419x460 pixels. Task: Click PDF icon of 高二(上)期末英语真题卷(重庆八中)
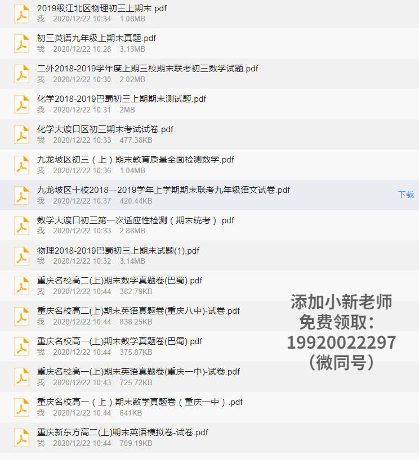[x=22, y=317]
